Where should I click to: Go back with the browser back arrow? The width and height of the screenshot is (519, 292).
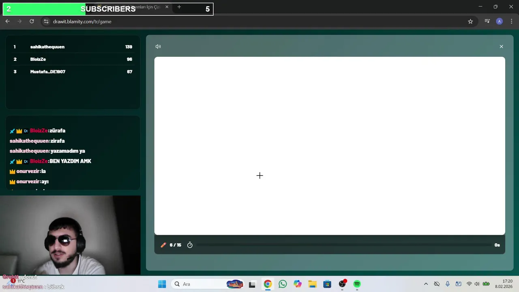(7, 21)
